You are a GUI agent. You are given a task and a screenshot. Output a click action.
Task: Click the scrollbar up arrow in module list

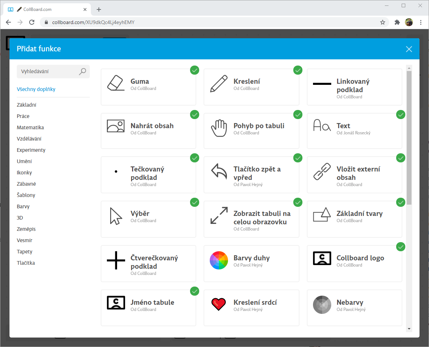409,68
